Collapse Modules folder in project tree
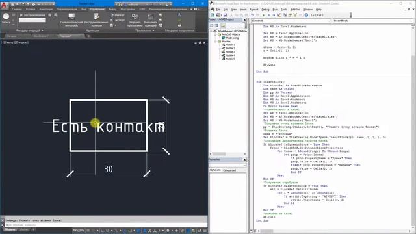Viewport: 416px width, 234px height. tap(215, 42)
